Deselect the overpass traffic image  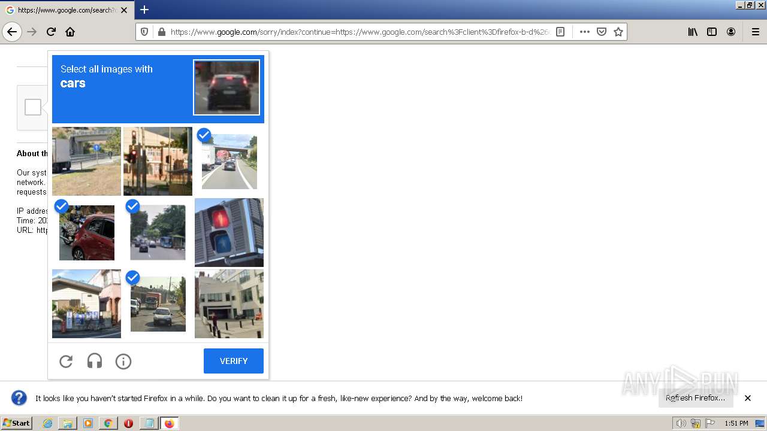pos(229,161)
